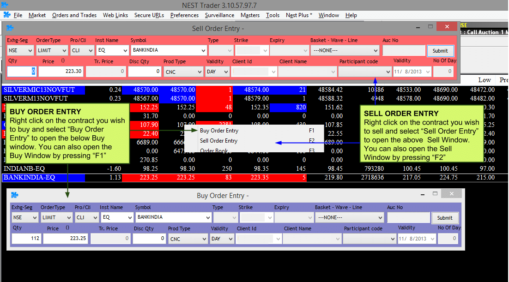509x282 pixels.
Task: Open the Market menu
Action: [x=36, y=15]
